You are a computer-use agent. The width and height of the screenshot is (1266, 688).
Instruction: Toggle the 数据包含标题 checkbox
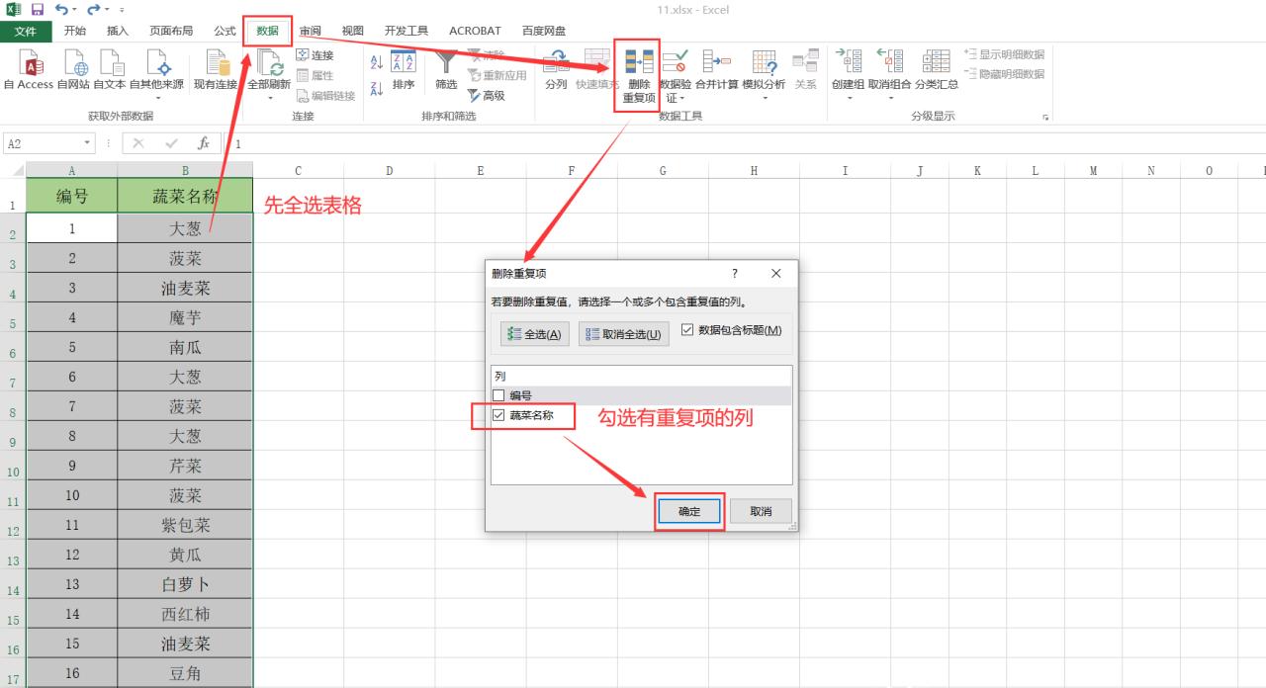coord(687,330)
